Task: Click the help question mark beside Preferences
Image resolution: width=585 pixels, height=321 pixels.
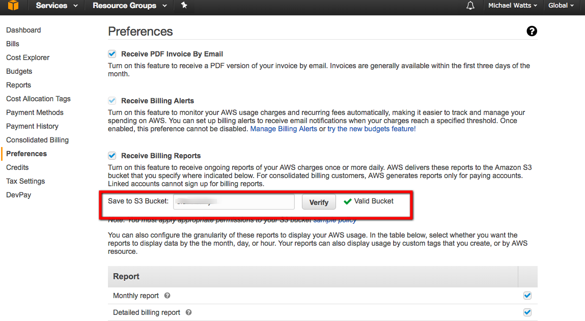Action: pyautogui.click(x=532, y=32)
